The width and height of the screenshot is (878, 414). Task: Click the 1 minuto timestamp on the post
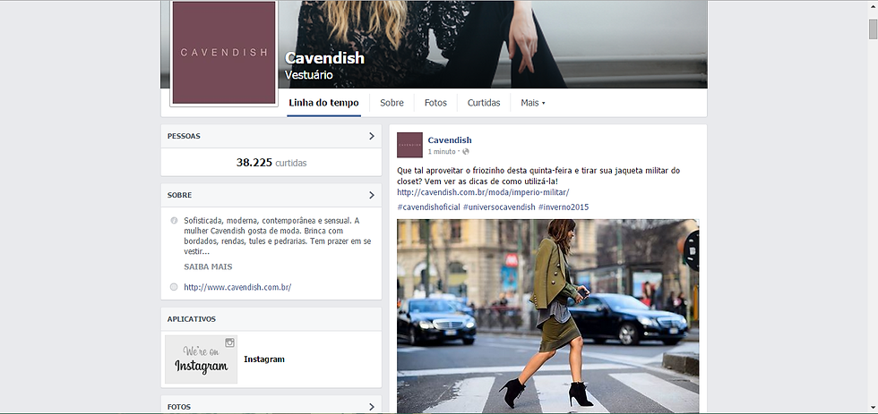coord(442,151)
